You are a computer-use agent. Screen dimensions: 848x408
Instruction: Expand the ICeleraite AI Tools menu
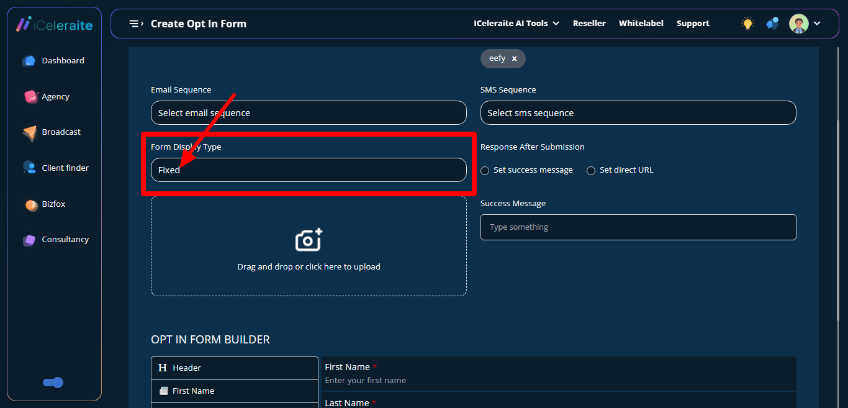pos(516,24)
